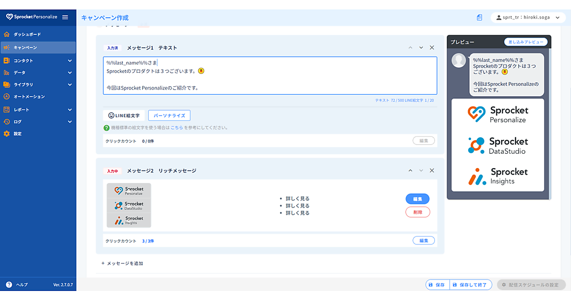Click inside the Message 1 text field
Viewport: 571px width, 300px height.
[x=270, y=76]
